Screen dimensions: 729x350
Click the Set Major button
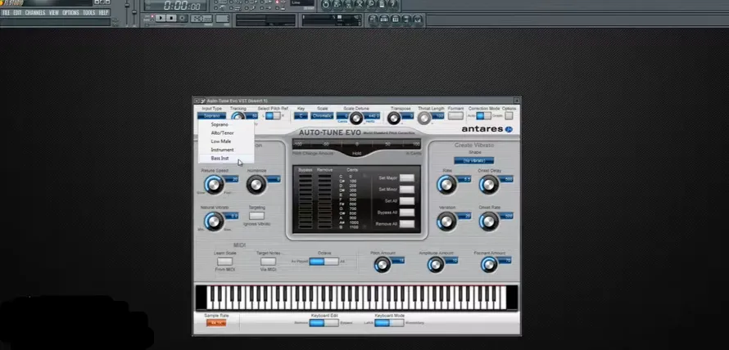[x=407, y=177]
